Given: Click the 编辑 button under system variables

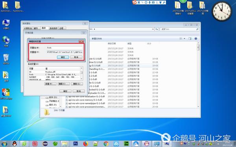Looking at the screenshot, I should (x=63, y=84).
